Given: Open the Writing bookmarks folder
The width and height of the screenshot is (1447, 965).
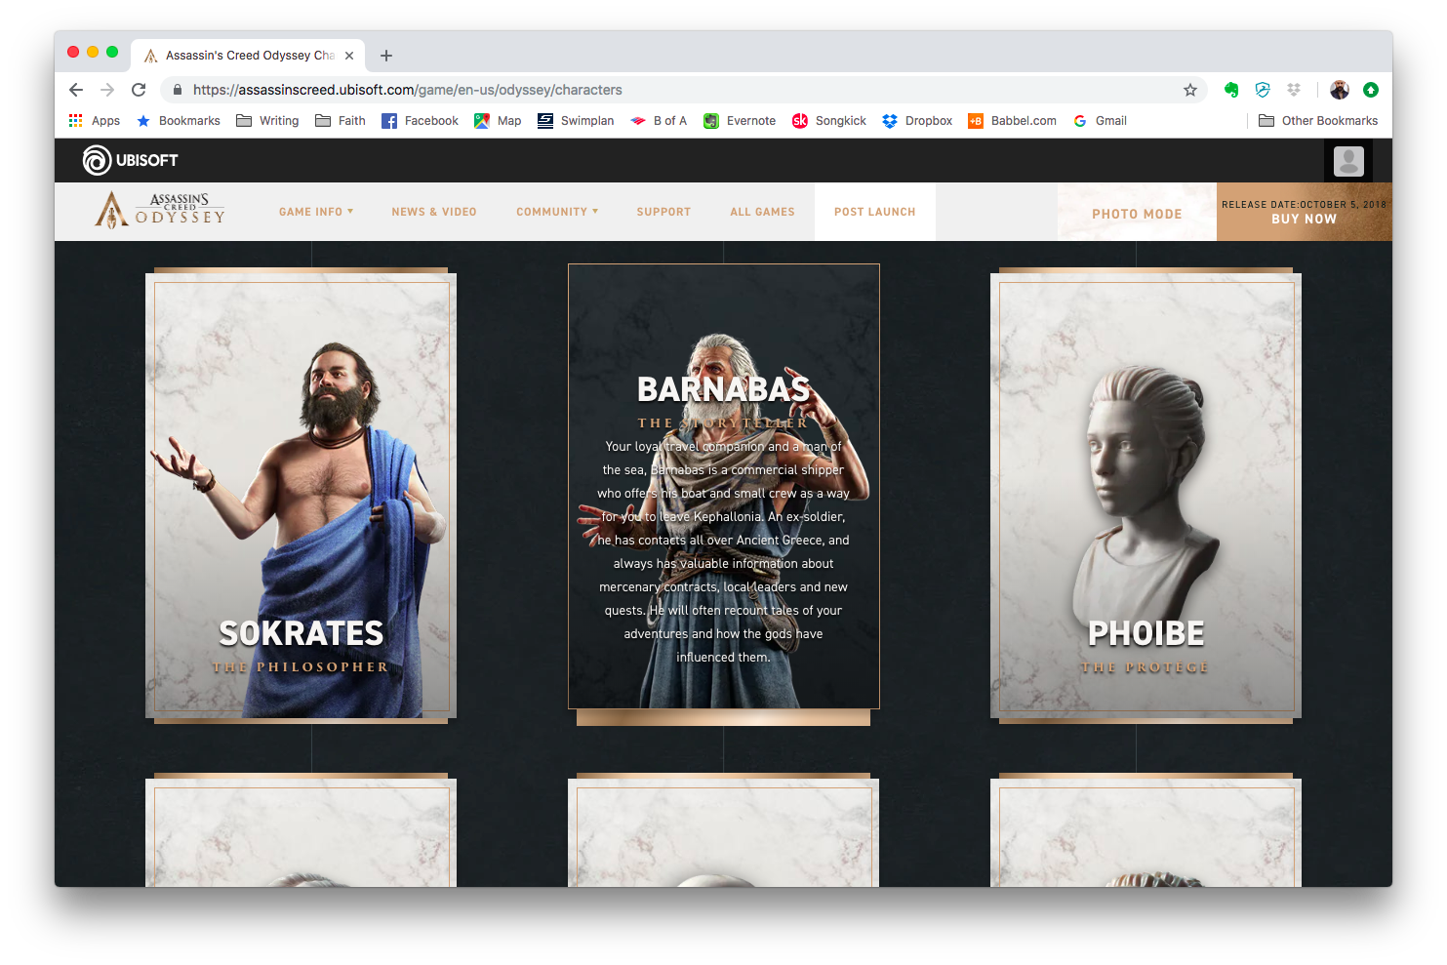Looking at the screenshot, I should pyautogui.click(x=267, y=121).
